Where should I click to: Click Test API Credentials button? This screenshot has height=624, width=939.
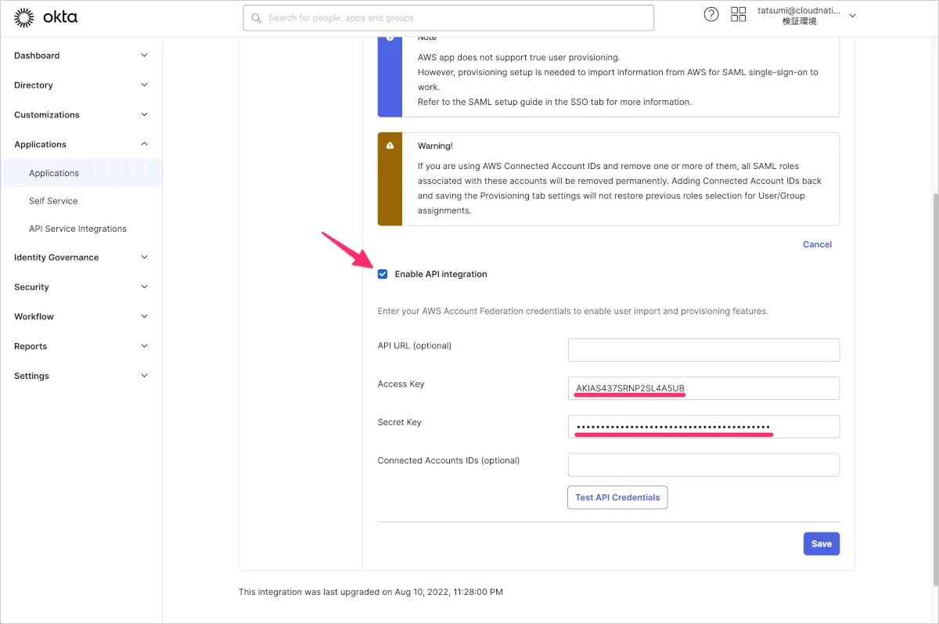tap(617, 498)
